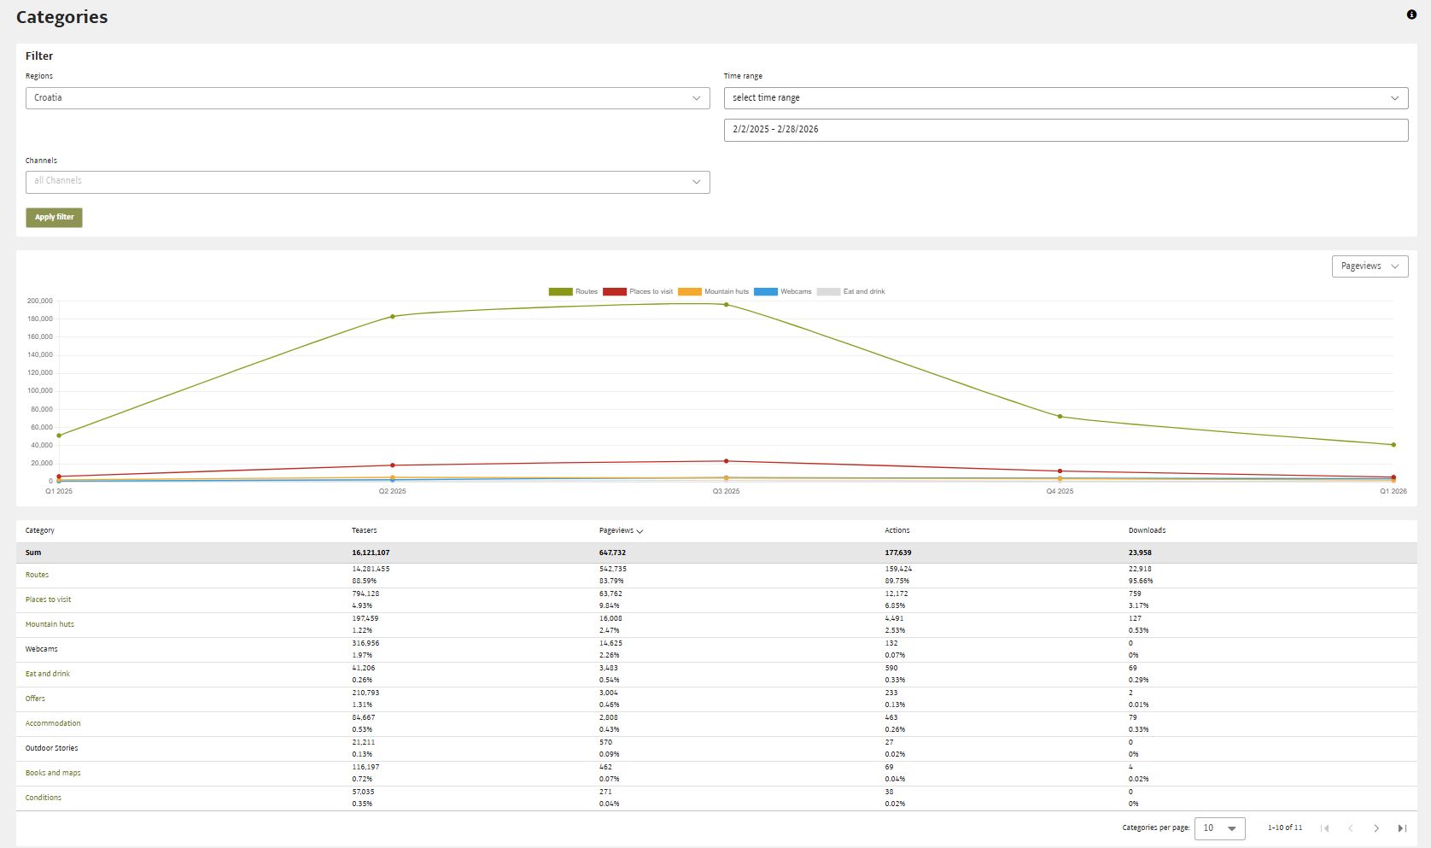The image size is (1431, 848).
Task: Expand the select time range dropdown
Action: click(1066, 98)
